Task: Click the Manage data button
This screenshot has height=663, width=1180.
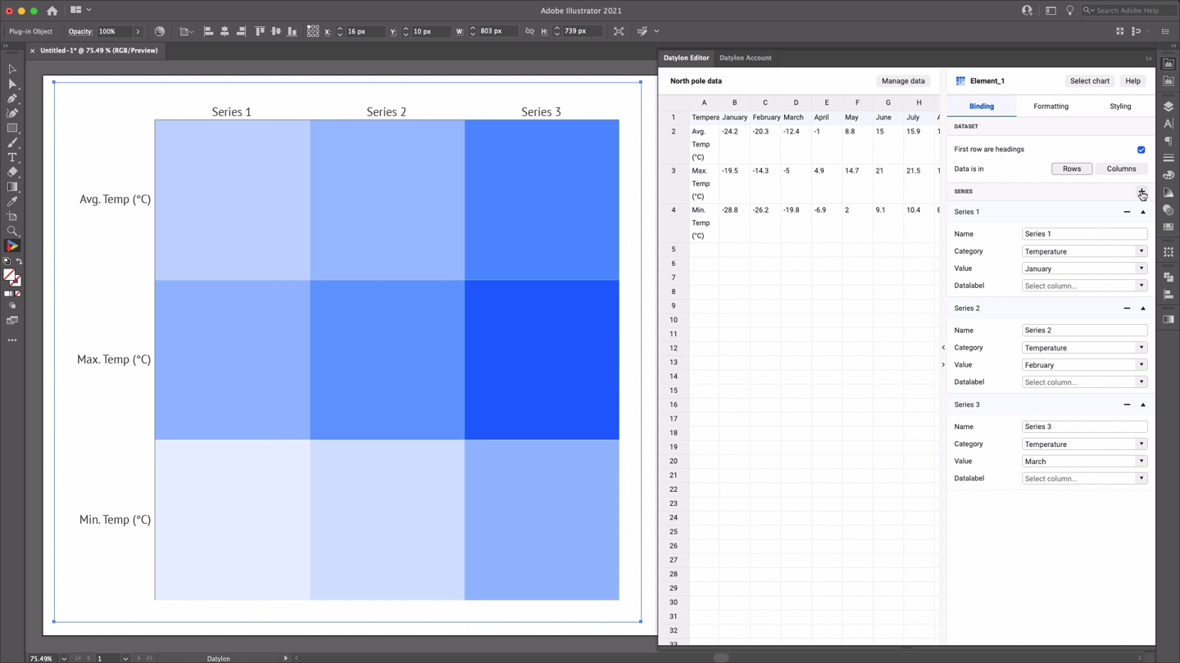Action: click(x=903, y=80)
